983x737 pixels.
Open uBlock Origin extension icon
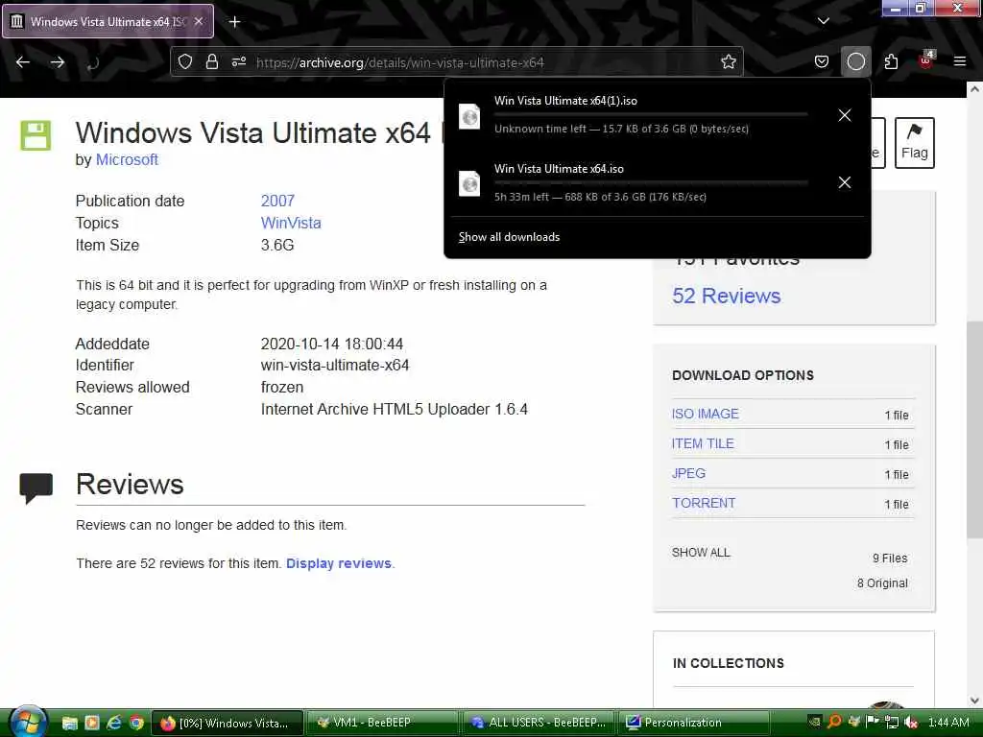[926, 60]
